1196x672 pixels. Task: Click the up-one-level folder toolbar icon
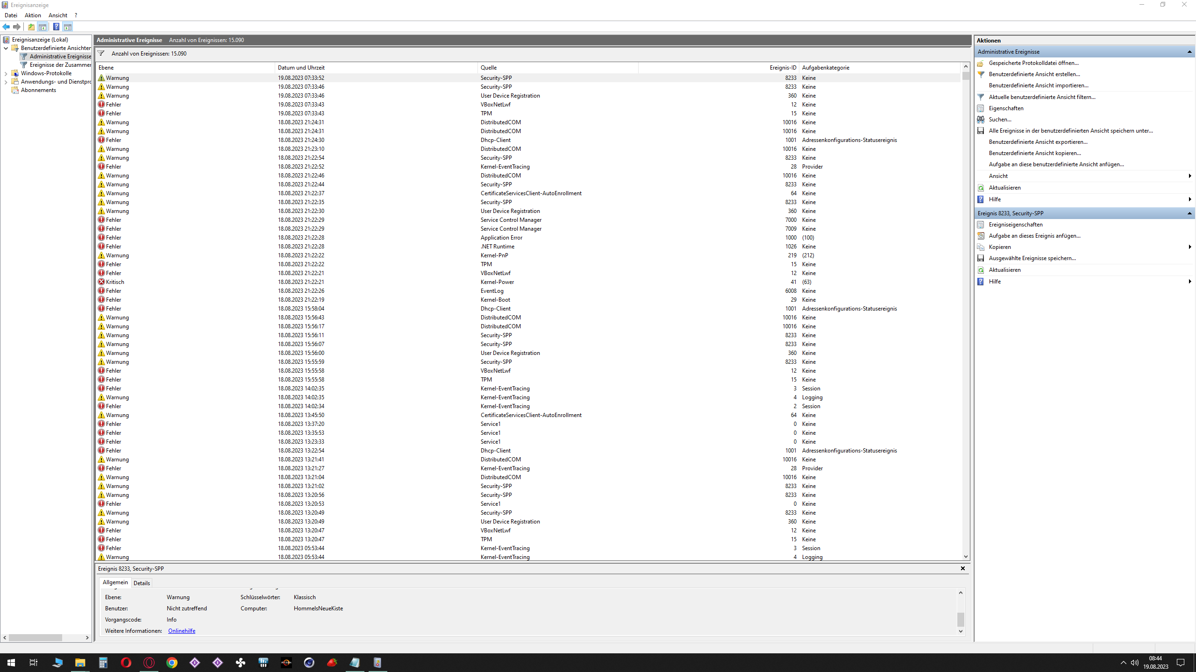coord(31,27)
